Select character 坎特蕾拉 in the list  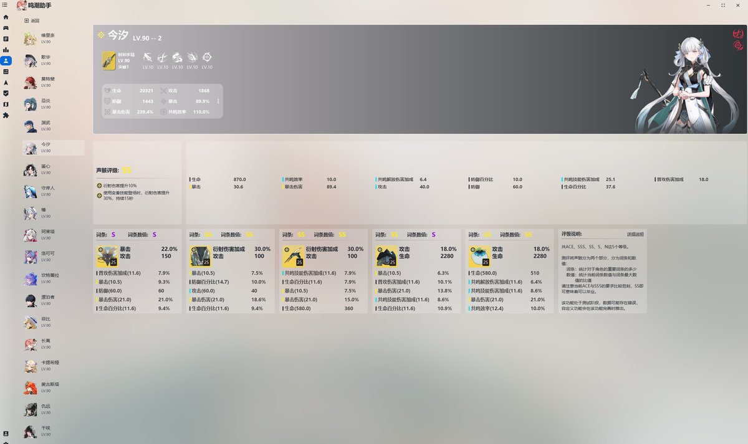53,278
